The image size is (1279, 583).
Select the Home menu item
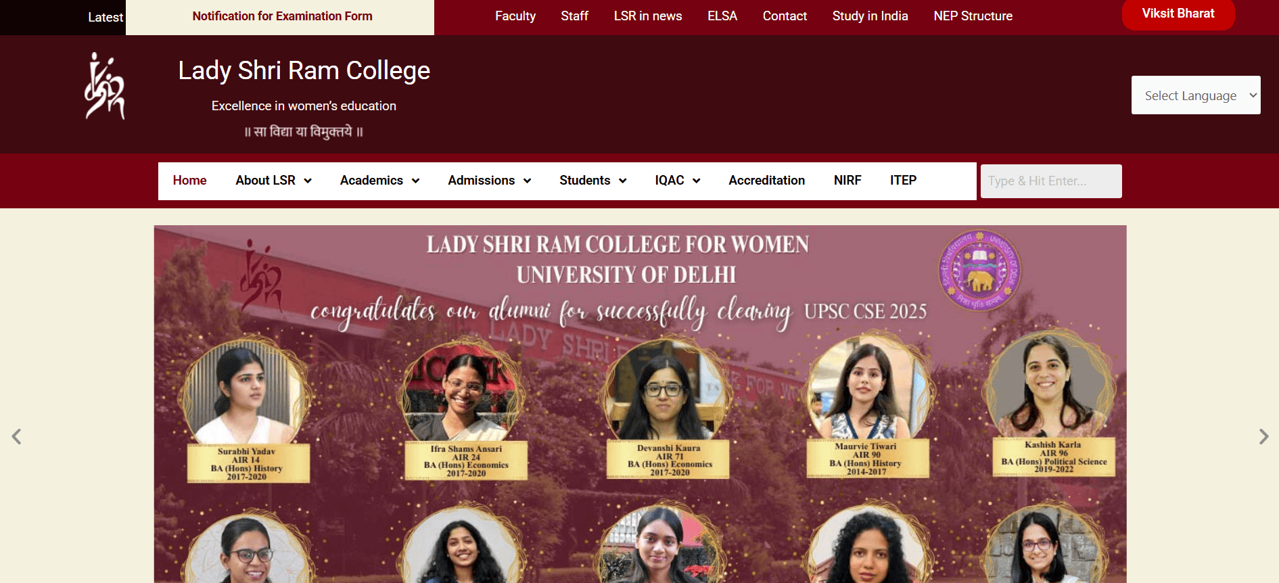tap(189, 181)
